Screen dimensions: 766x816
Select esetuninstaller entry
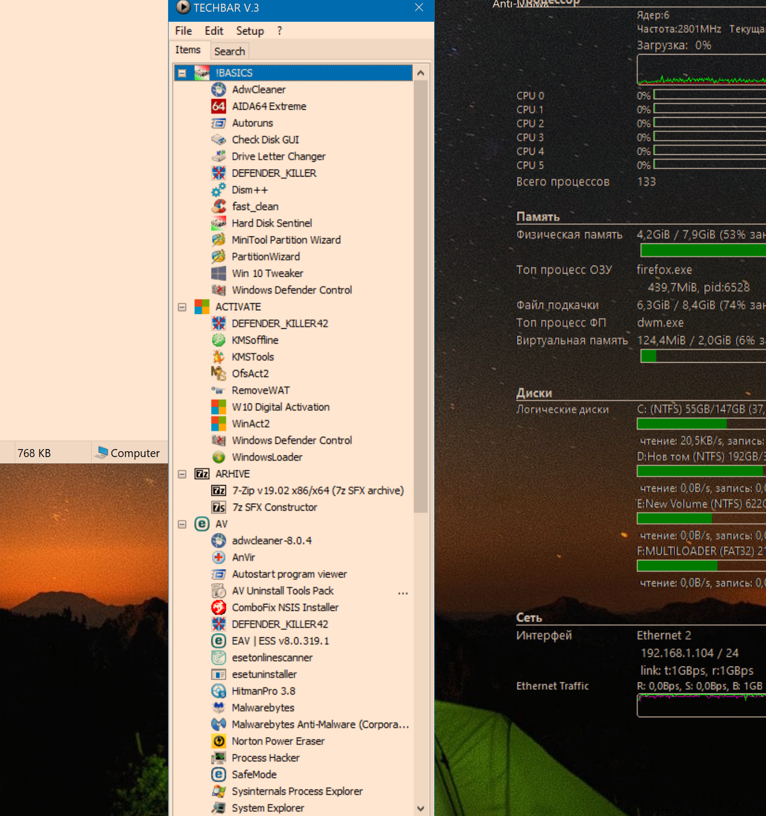[x=264, y=674]
